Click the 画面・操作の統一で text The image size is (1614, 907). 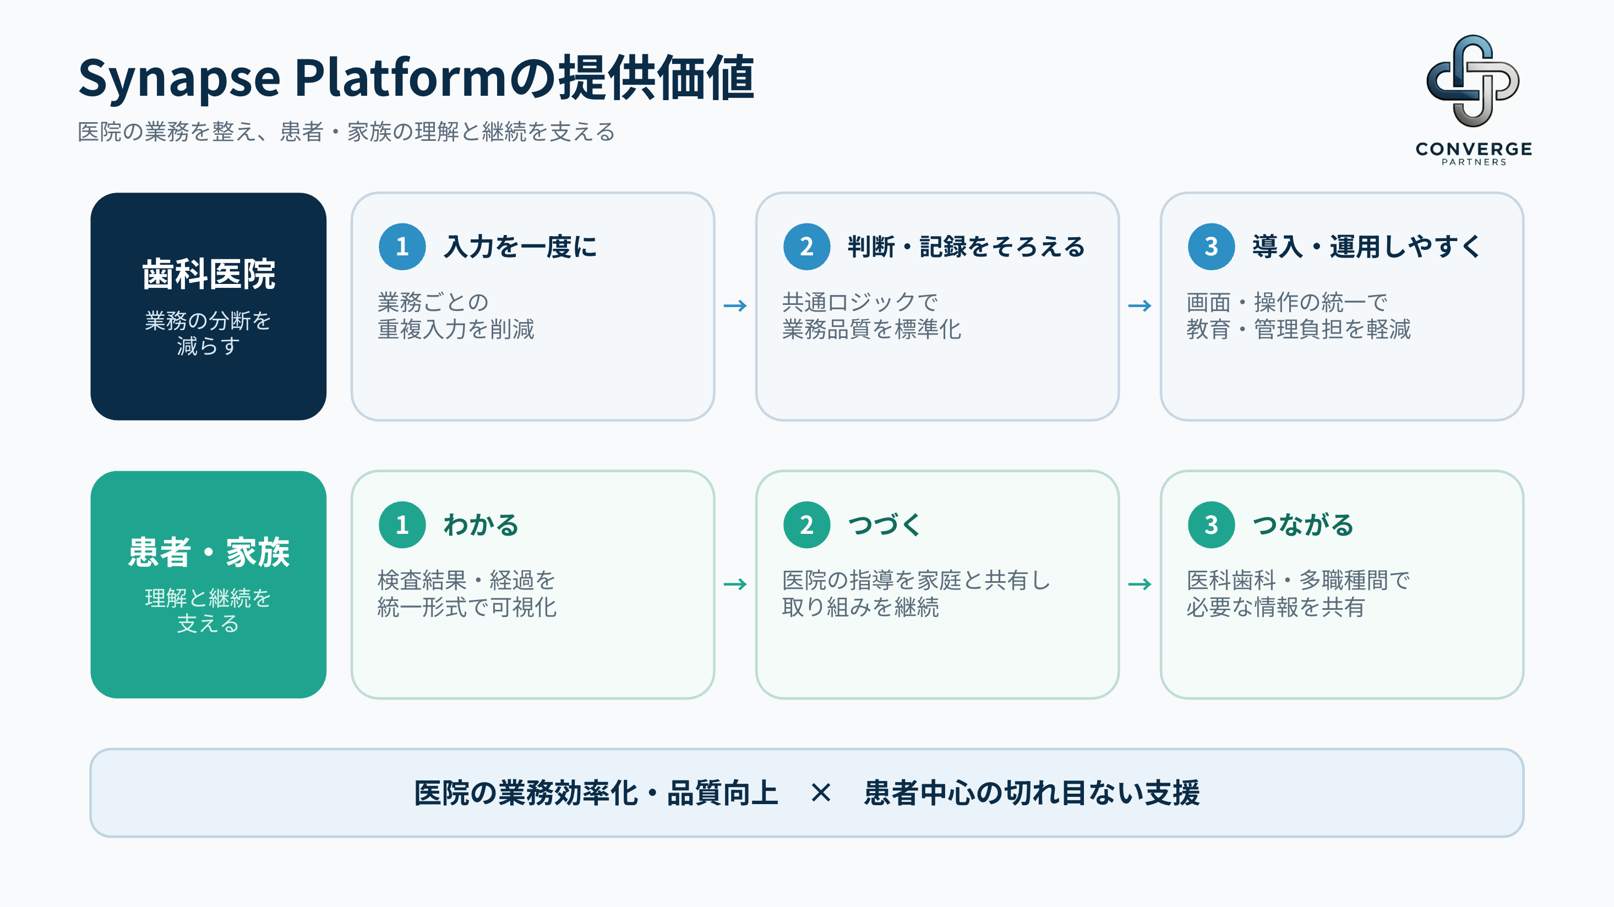1287,303
